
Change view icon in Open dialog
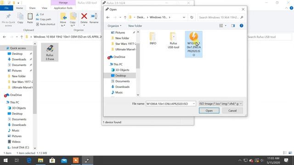pos(221,26)
